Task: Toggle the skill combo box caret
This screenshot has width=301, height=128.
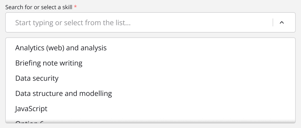Action: pyautogui.click(x=282, y=23)
